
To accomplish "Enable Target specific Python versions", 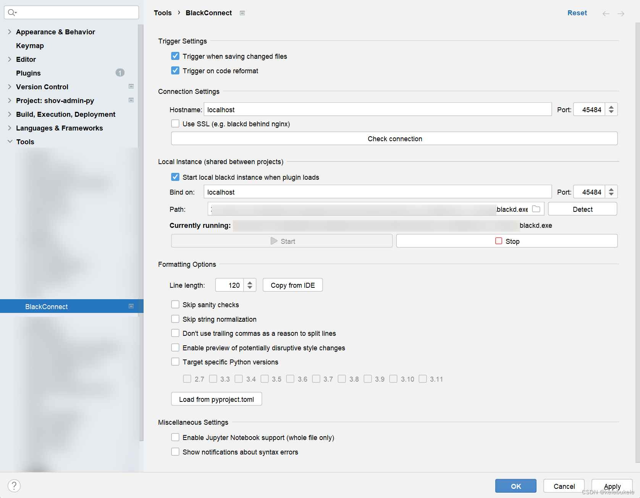I will point(175,361).
